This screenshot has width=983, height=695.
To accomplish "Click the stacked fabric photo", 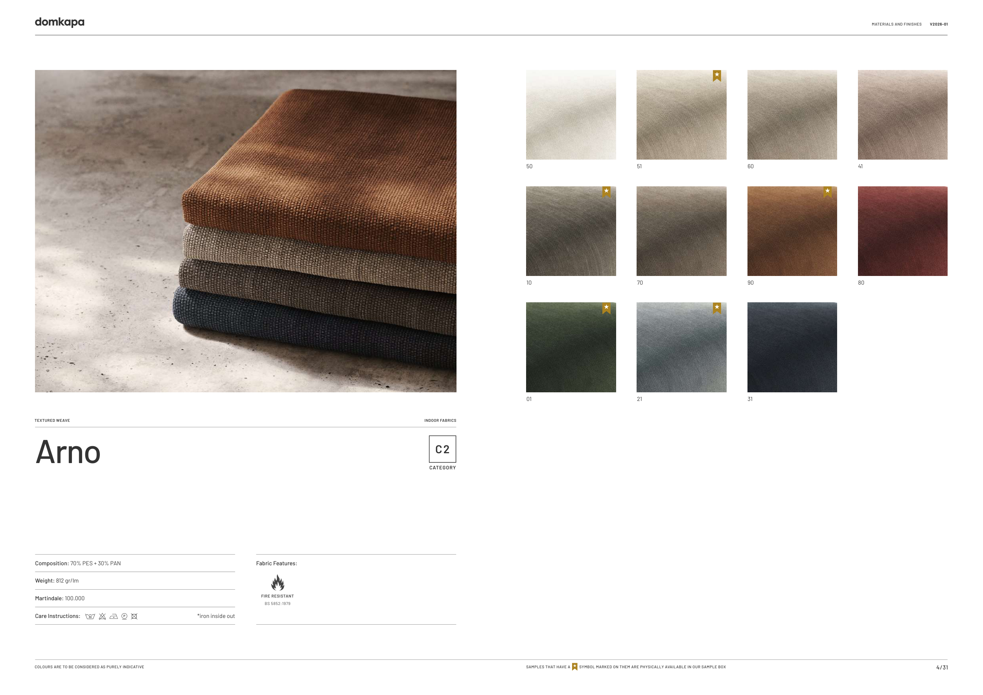I will [x=245, y=231].
